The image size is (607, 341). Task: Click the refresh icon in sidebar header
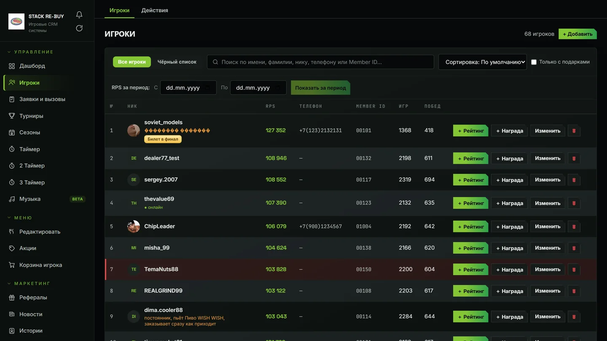pos(79,28)
